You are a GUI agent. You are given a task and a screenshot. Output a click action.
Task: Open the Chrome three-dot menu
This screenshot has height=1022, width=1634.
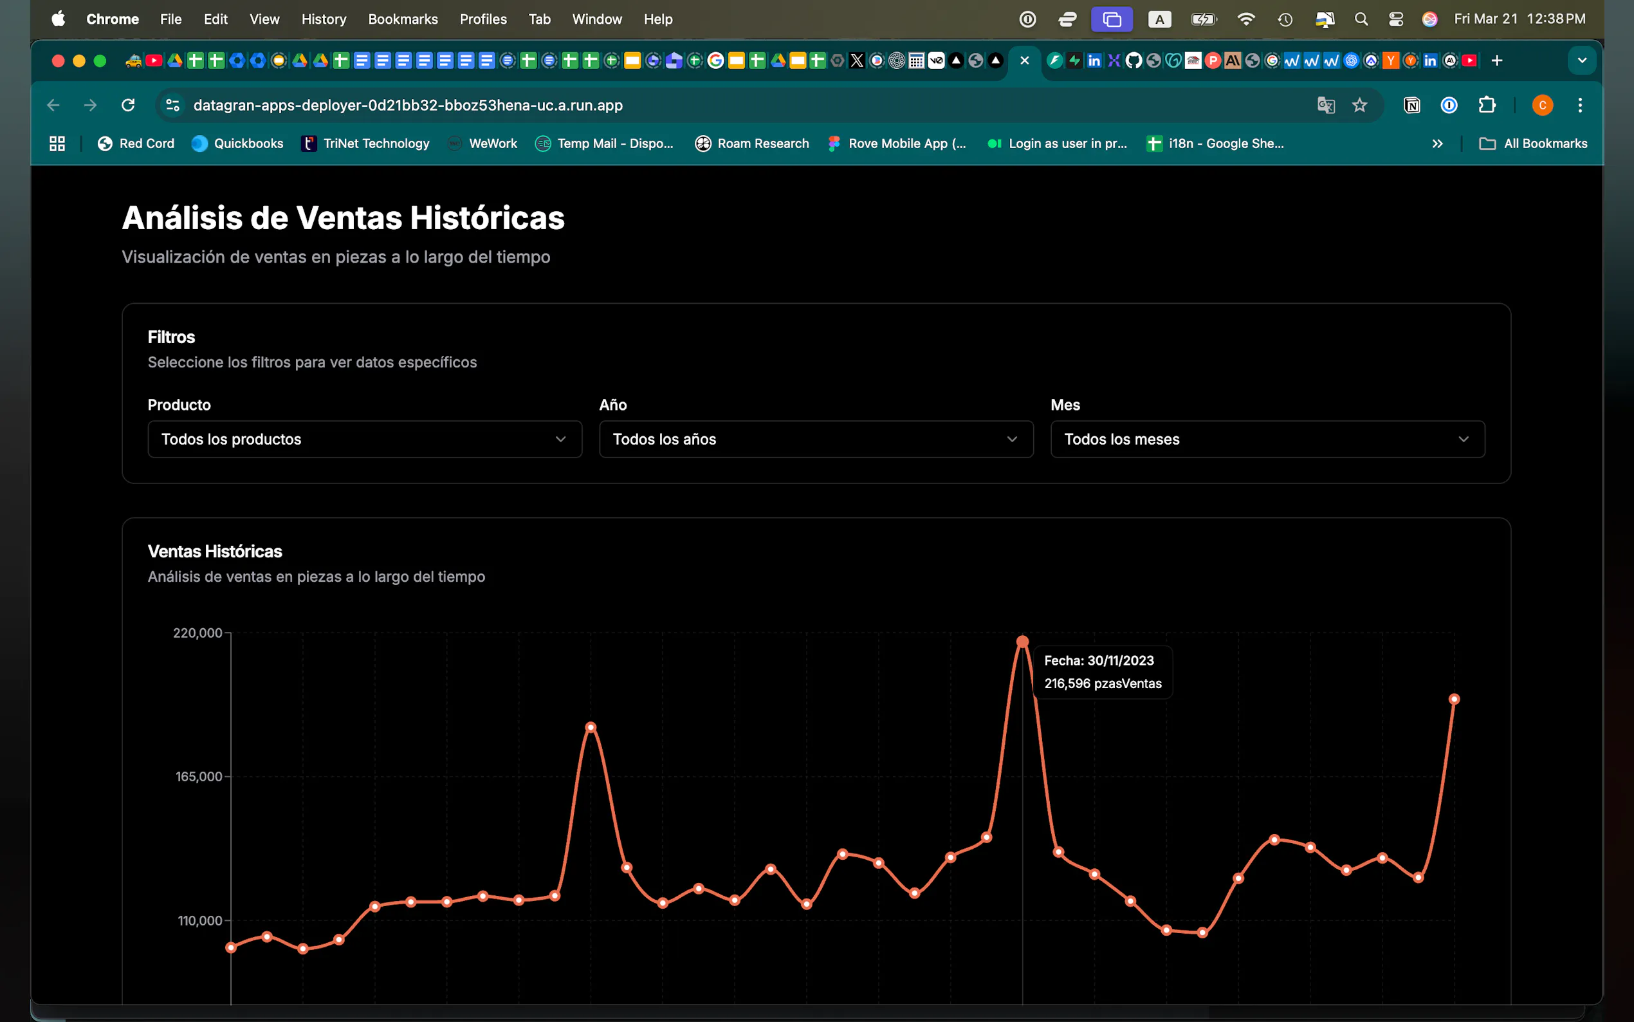(1579, 105)
